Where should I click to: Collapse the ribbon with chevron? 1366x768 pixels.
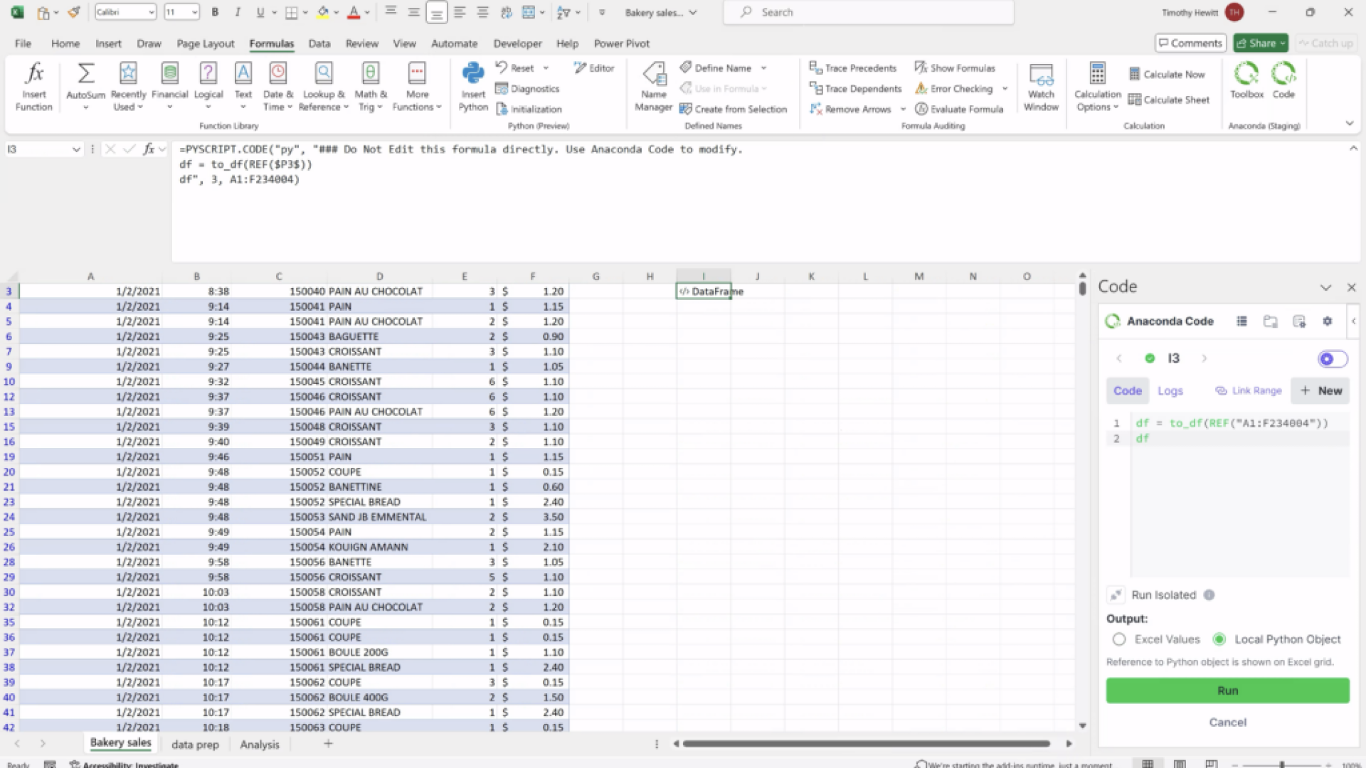(1349, 124)
